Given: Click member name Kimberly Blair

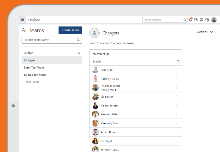Looking at the screenshot, I should click(x=110, y=123).
